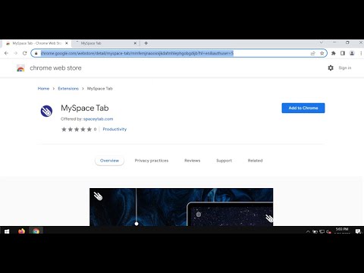Switch to the MySpace Tab - Chrome Web Store tab

[x=36, y=43]
